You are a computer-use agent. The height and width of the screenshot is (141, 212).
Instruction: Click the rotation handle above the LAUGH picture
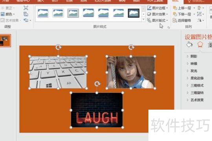tap(97, 84)
